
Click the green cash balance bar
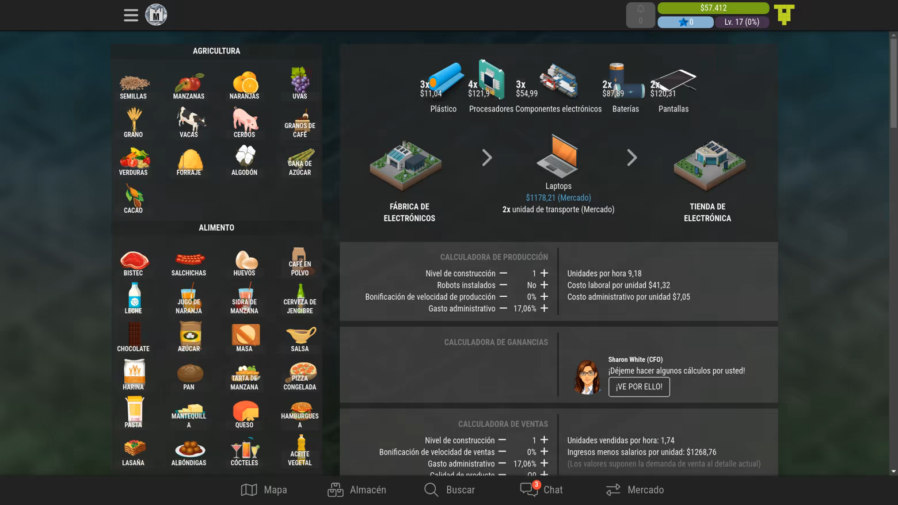(713, 8)
